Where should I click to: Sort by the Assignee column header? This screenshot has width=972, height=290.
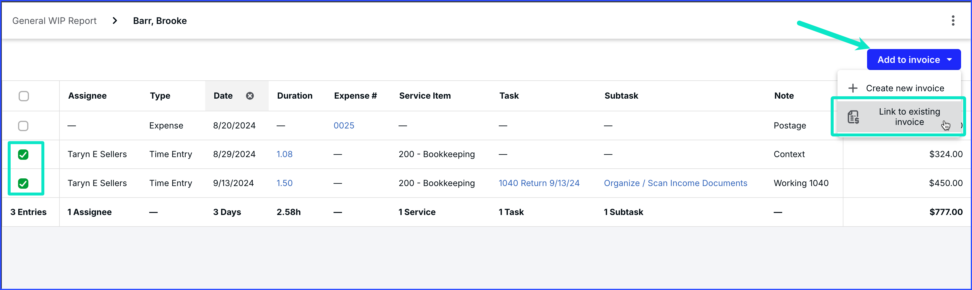[88, 96]
